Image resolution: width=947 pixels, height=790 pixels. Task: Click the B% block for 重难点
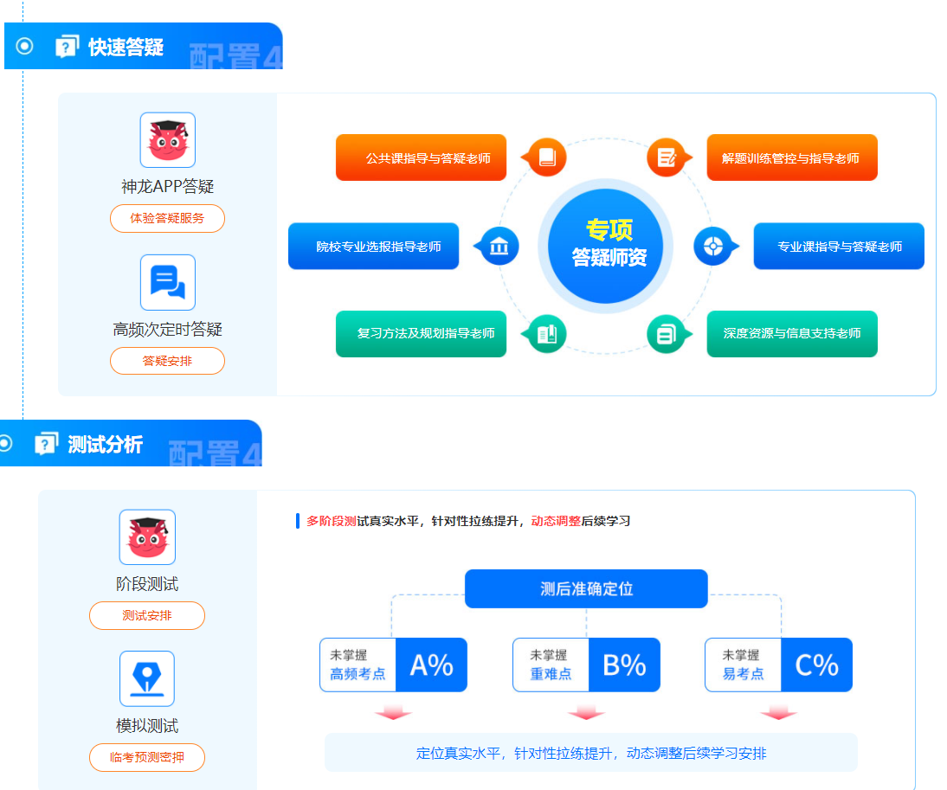pyautogui.click(x=624, y=665)
